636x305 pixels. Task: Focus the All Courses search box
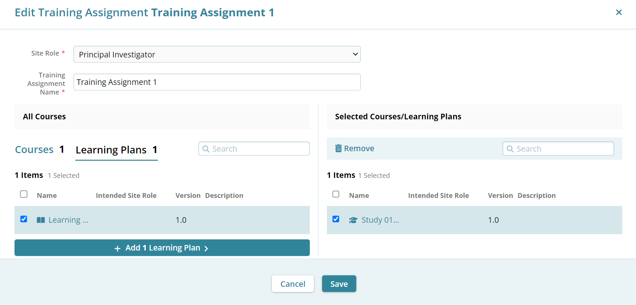[x=254, y=149]
